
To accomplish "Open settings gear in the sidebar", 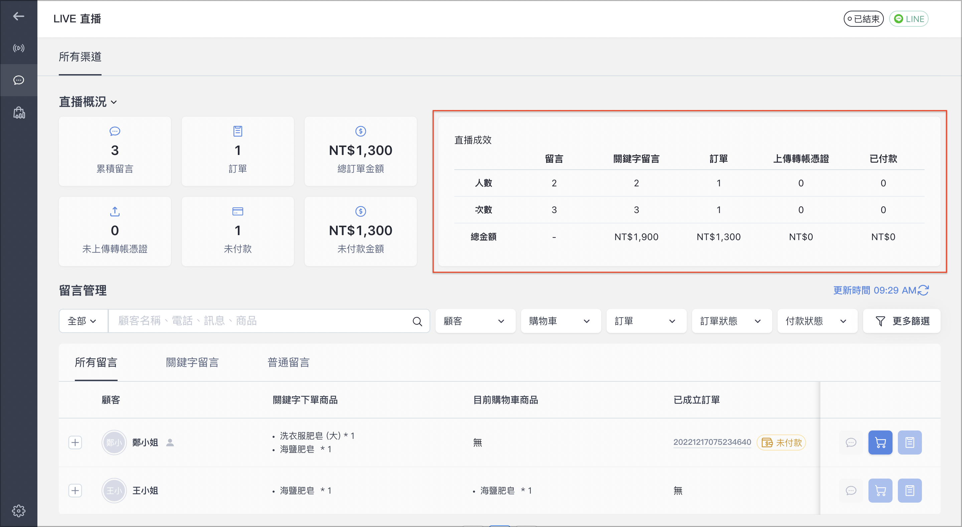I will point(18,511).
